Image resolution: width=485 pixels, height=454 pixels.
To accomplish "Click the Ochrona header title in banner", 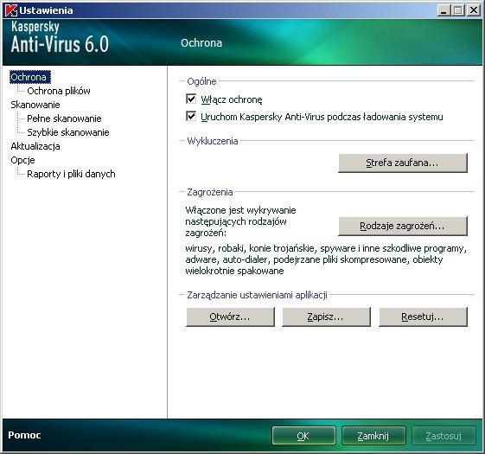I will click(x=201, y=43).
